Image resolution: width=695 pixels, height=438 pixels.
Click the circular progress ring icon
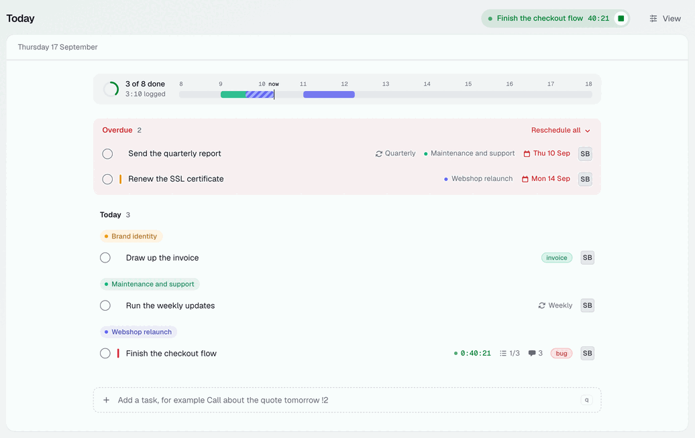111,89
